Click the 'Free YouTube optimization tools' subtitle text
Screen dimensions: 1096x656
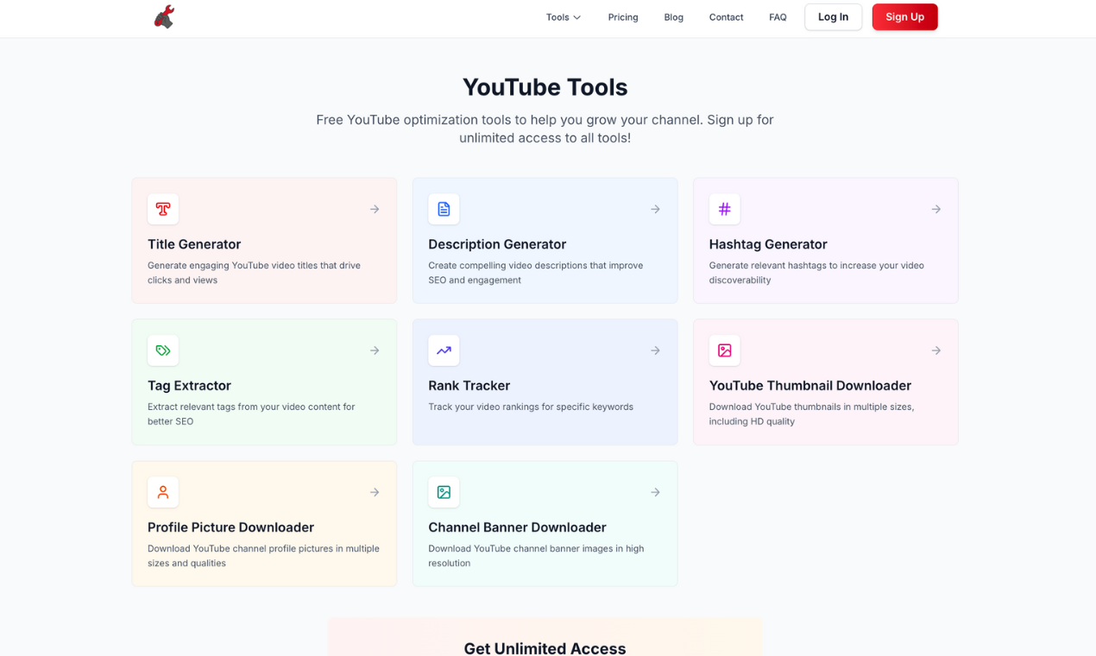(545, 129)
